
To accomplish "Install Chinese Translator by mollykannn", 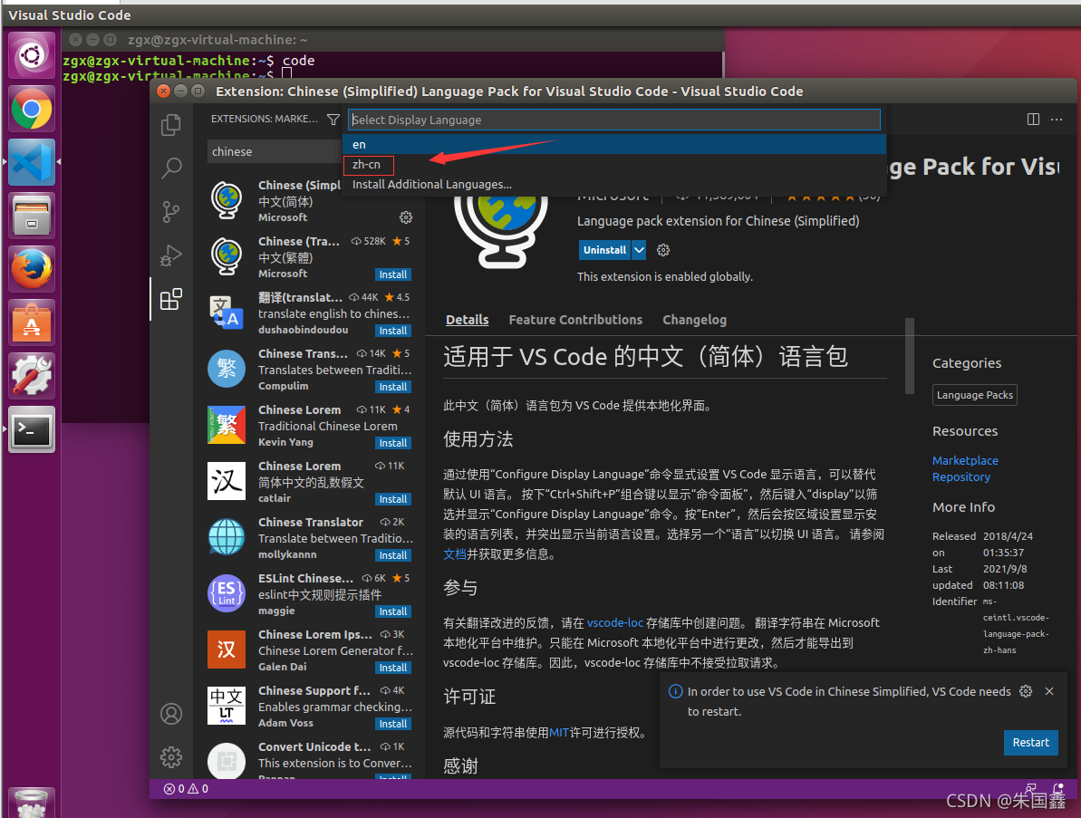I will (x=393, y=555).
